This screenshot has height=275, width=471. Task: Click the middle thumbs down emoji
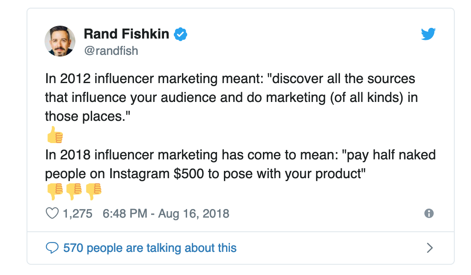pyautogui.click(x=74, y=191)
